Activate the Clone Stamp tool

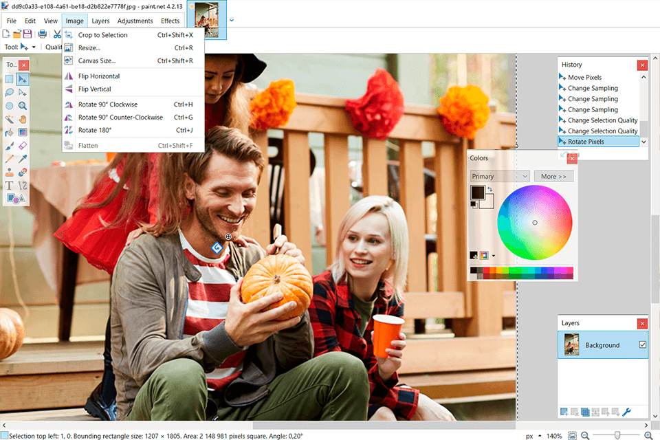[9, 171]
